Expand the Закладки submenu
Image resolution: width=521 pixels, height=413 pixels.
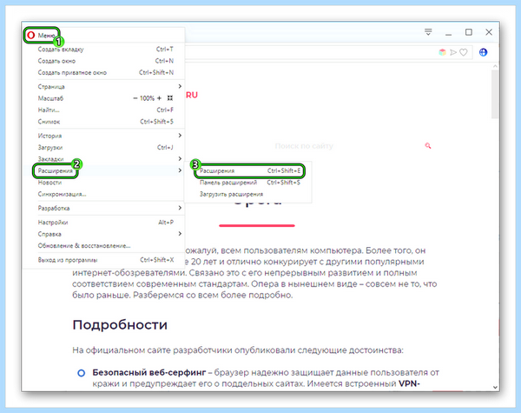[105, 159]
